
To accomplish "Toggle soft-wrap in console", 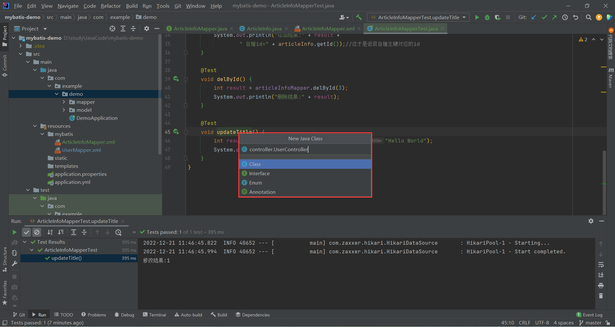I will tap(601, 265).
